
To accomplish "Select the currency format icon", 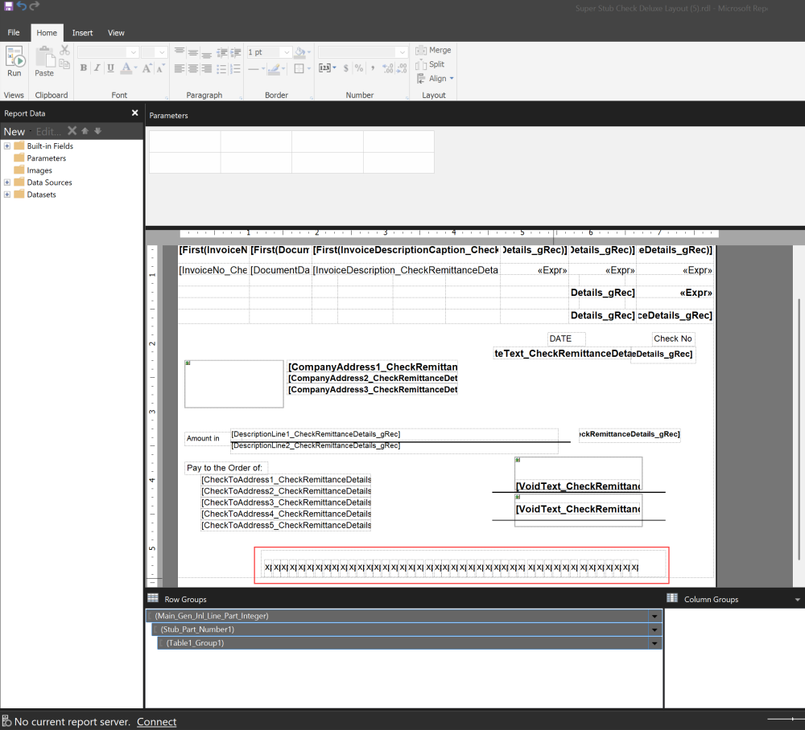I will [346, 68].
